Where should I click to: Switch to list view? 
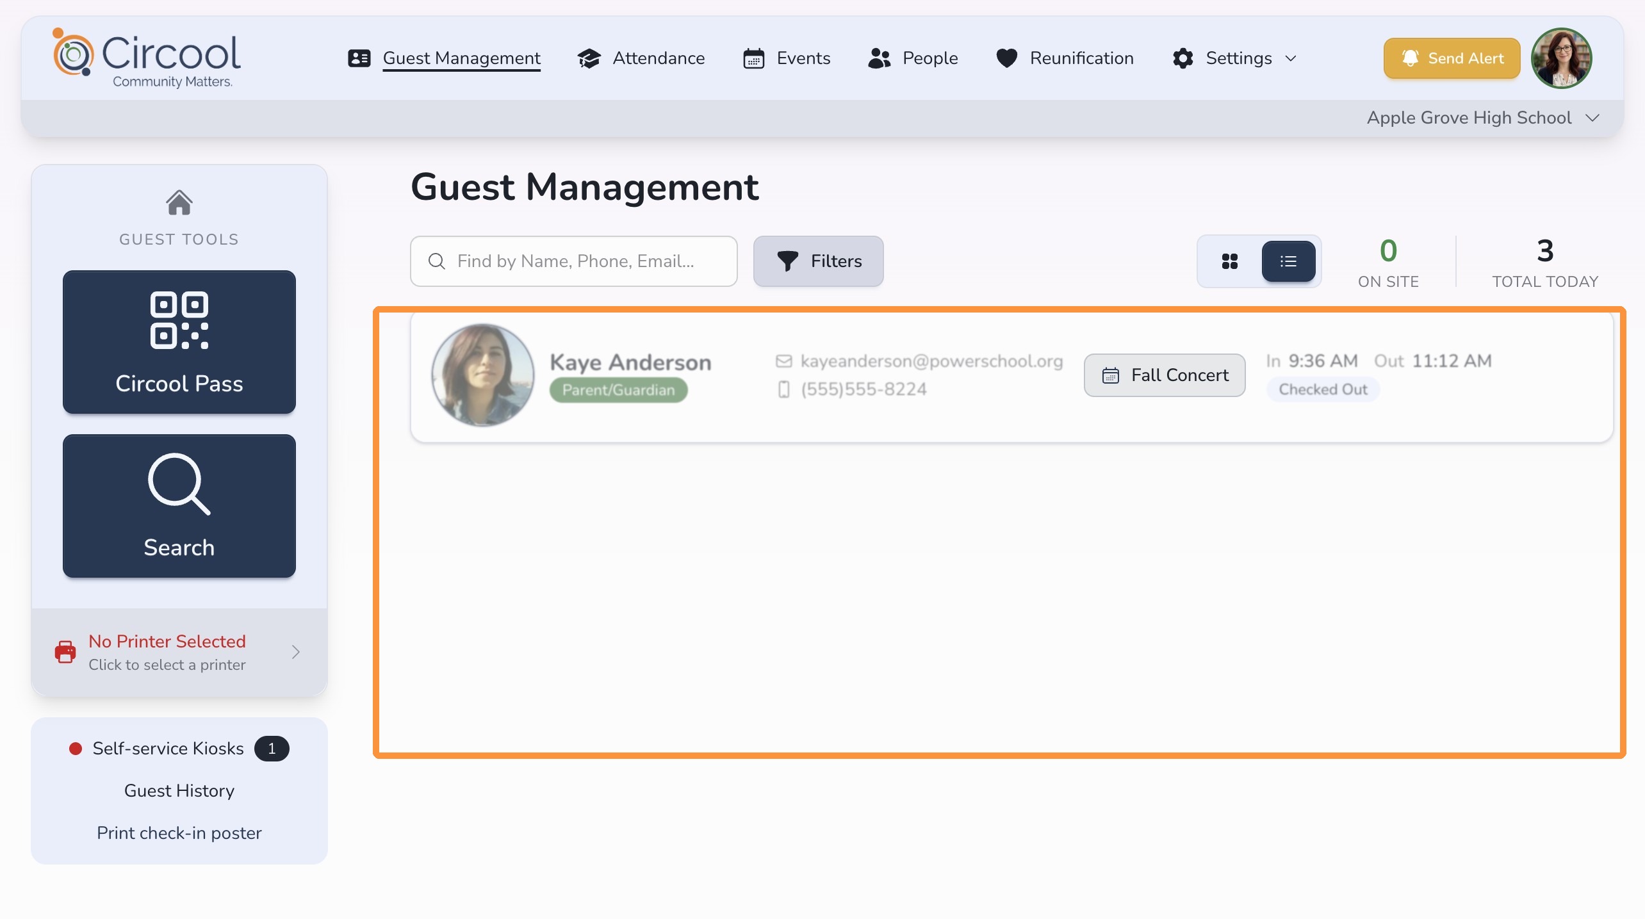pyautogui.click(x=1288, y=261)
